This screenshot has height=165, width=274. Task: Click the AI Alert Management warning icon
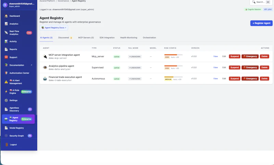tap(6, 82)
